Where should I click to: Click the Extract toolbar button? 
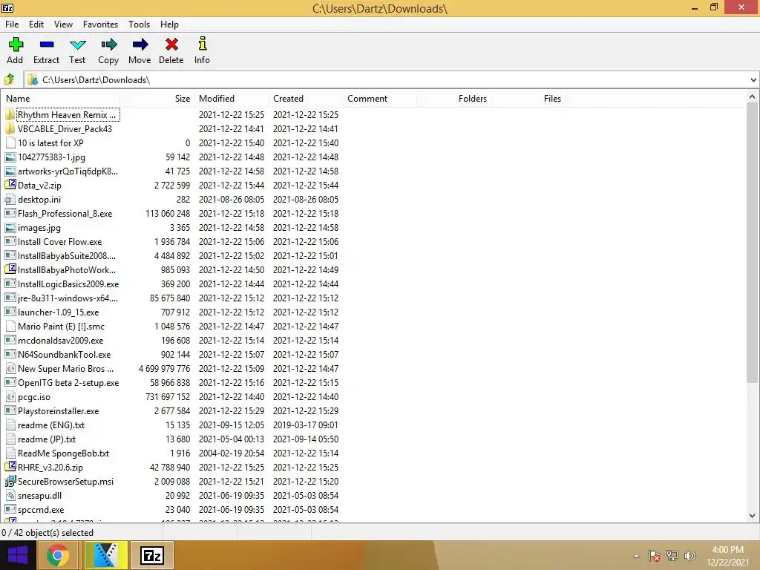tap(46, 50)
